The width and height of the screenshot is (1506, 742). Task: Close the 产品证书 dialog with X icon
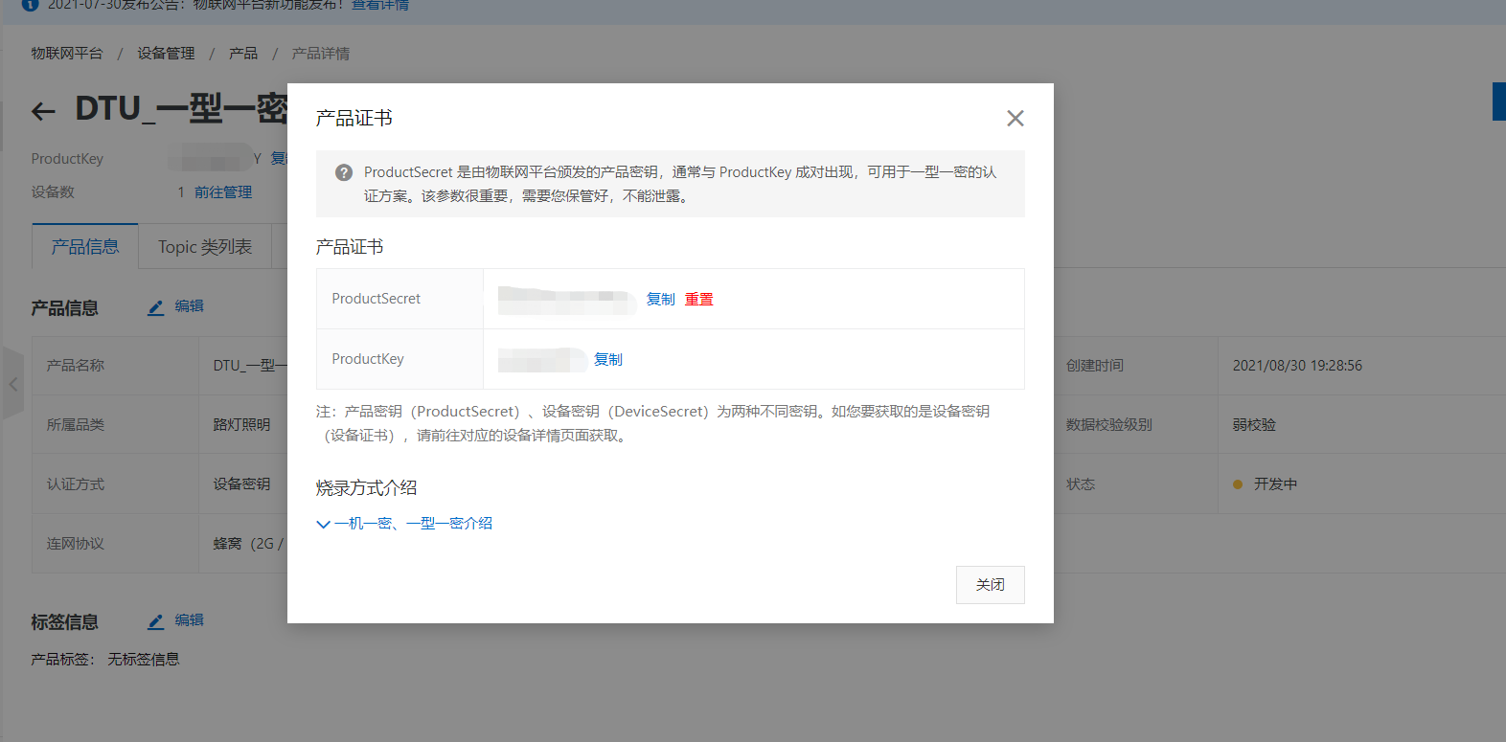coord(1015,118)
